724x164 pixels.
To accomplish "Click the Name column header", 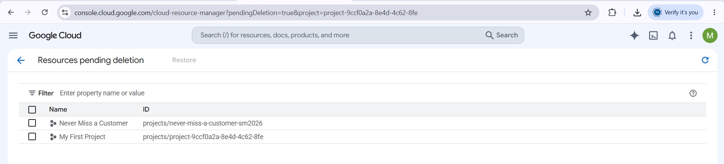I will [58, 109].
